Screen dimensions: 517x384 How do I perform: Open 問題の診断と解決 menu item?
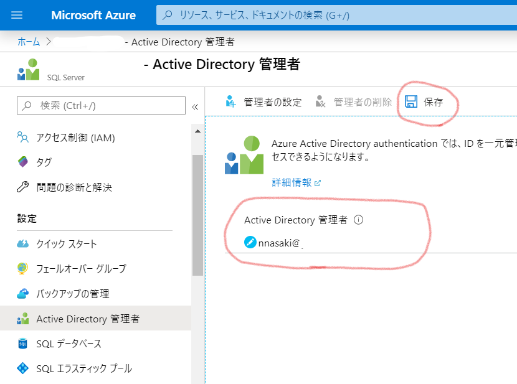tap(96, 187)
